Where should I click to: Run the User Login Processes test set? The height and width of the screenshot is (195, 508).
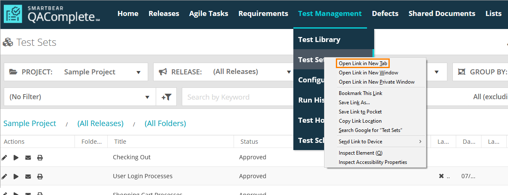tap(16, 177)
